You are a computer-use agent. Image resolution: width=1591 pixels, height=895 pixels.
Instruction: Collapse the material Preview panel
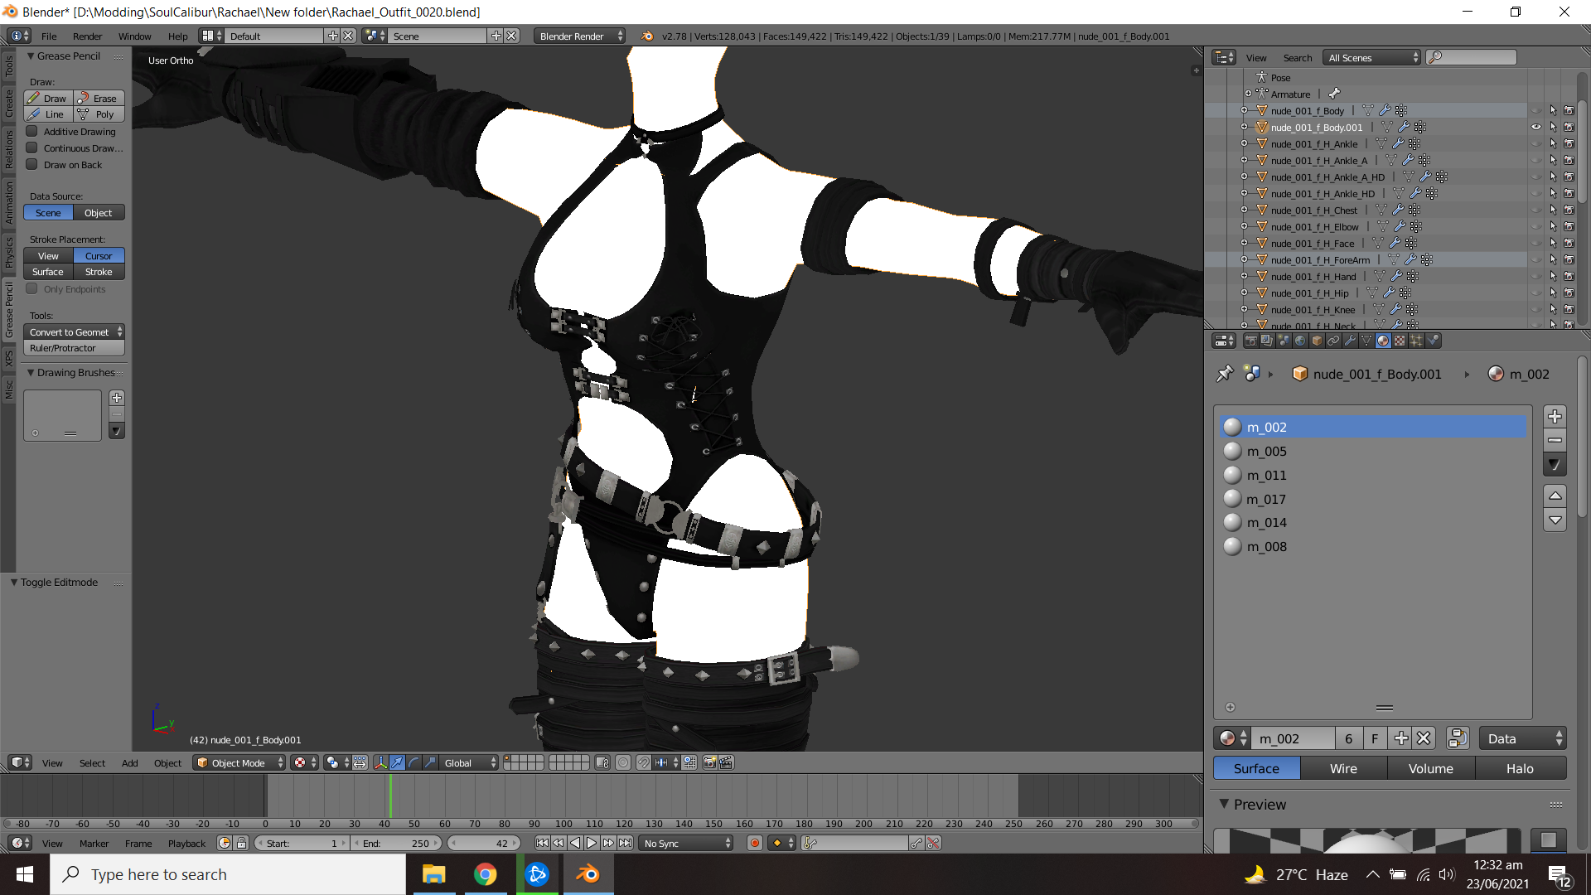tap(1224, 804)
